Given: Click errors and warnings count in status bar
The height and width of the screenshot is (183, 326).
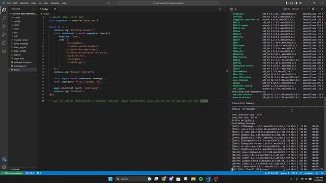Looking at the screenshot, I should (30, 173).
